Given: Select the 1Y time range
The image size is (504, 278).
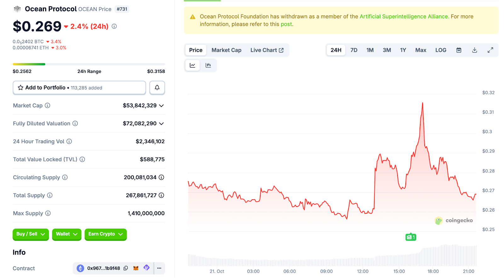Looking at the screenshot, I should pyautogui.click(x=403, y=50).
